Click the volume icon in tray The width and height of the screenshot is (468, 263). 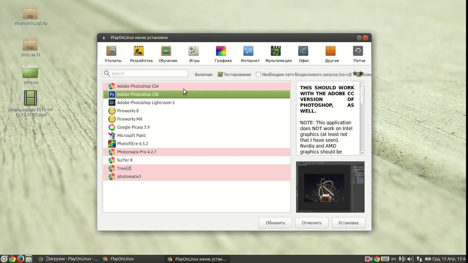[411, 259]
